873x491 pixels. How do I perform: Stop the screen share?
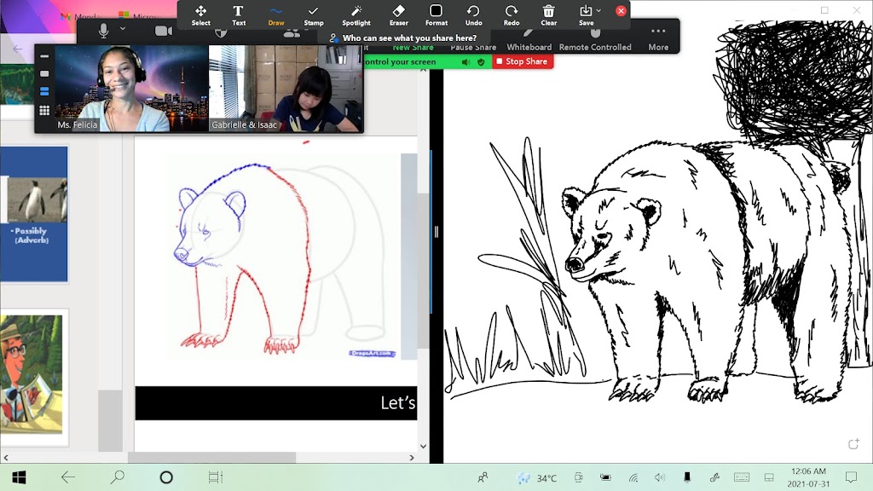(x=523, y=61)
